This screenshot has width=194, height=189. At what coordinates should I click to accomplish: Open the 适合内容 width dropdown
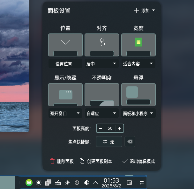click(138, 64)
